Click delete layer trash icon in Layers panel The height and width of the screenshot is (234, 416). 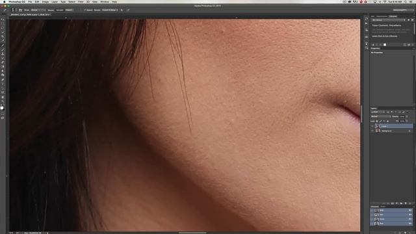[410, 203]
